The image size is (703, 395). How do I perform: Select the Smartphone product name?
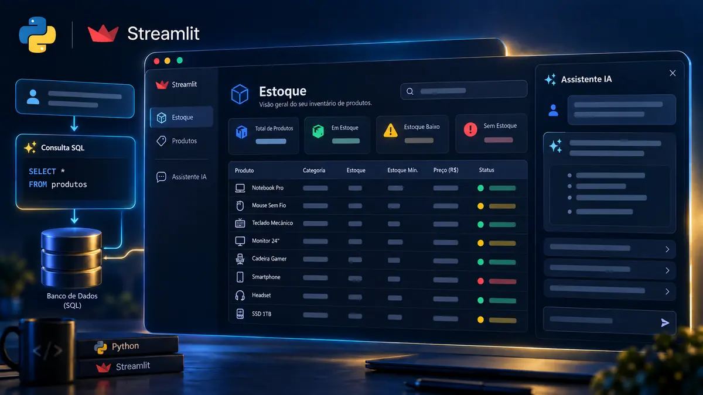pyautogui.click(x=266, y=277)
